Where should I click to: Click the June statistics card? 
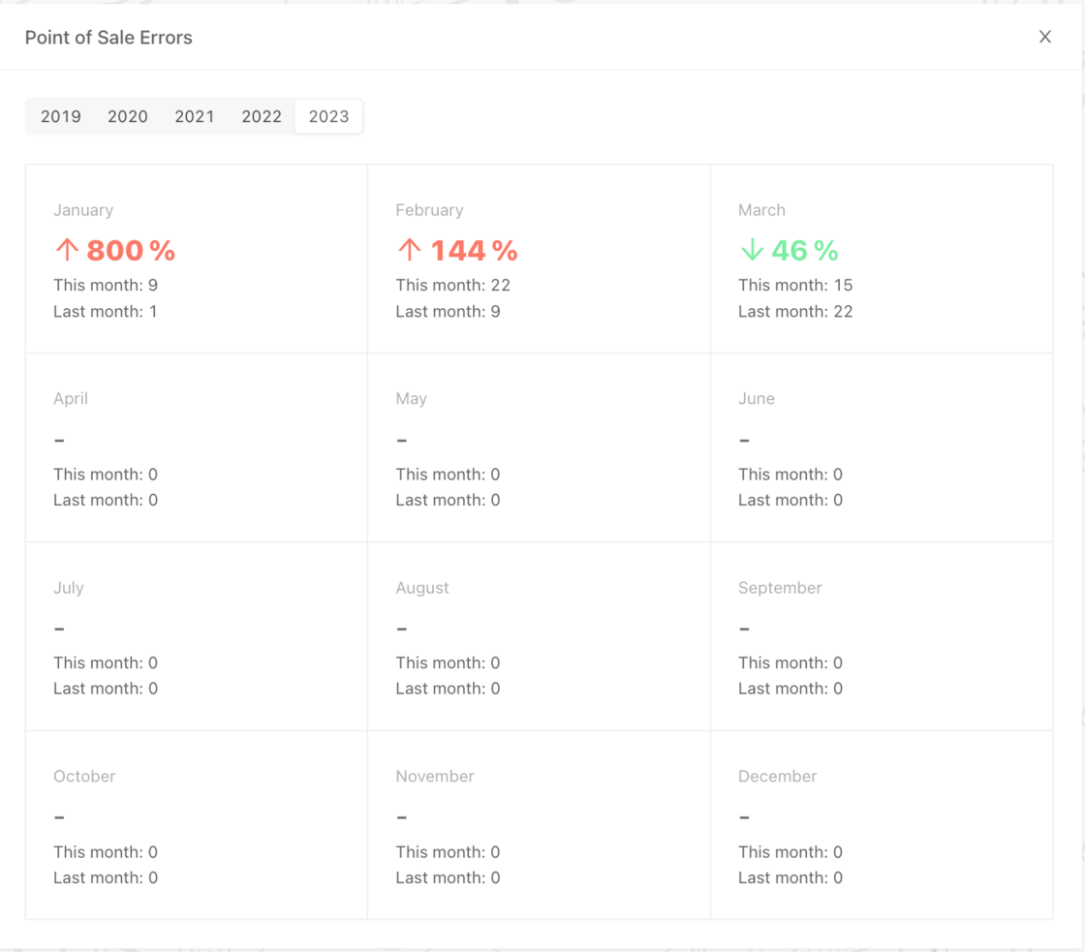882,447
